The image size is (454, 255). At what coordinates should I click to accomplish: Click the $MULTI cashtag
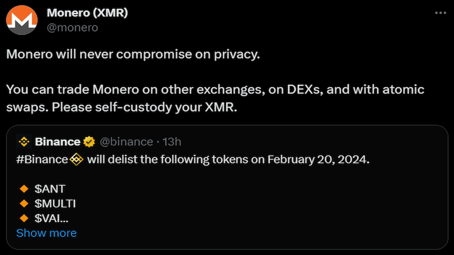[55, 203]
